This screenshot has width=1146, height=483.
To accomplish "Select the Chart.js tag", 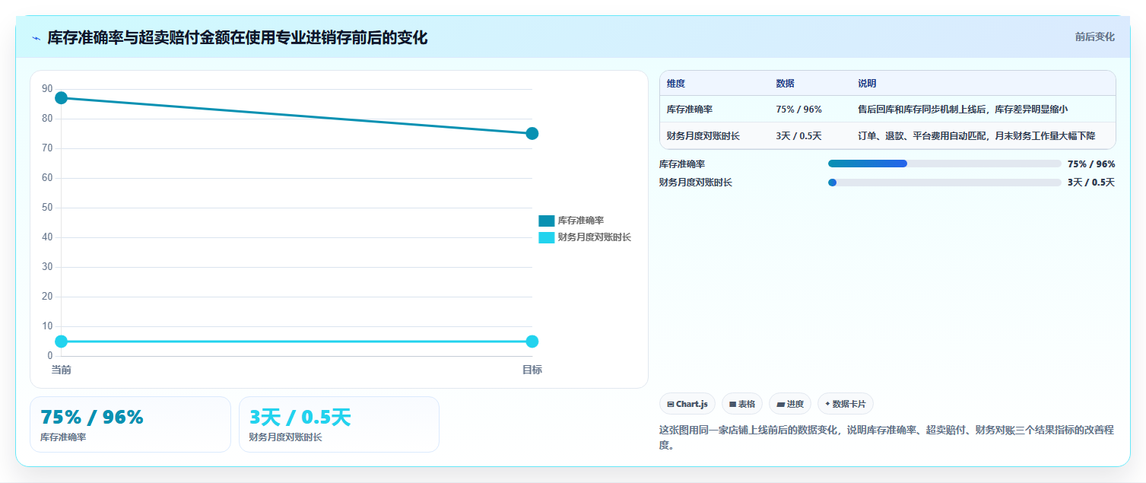I will pos(687,404).
